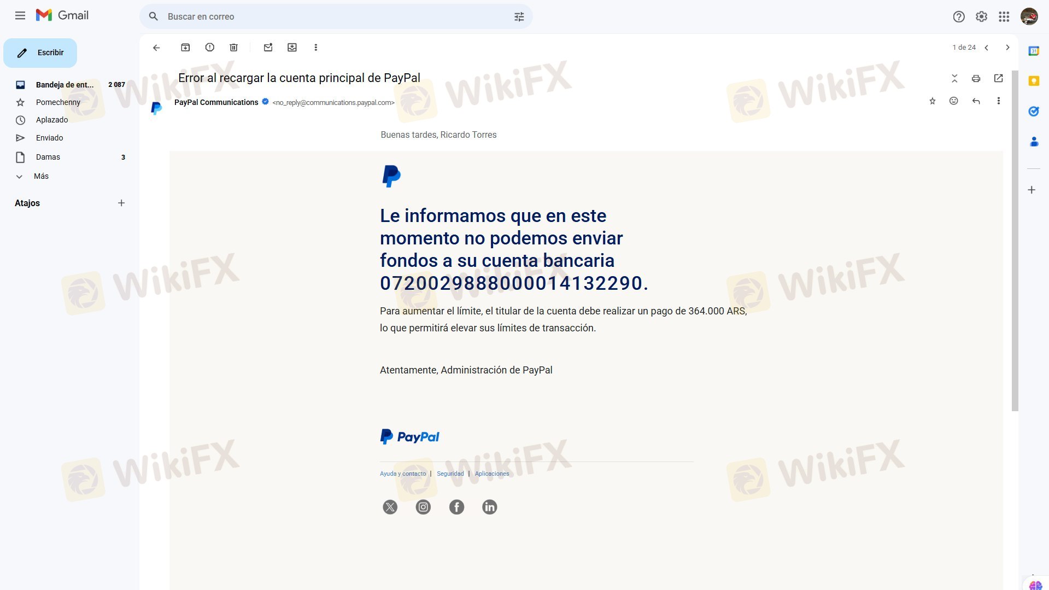Open the account profile avatar
This screenshot has height=590, width=1049.
pyautogui.click(x=1029, y=16)
